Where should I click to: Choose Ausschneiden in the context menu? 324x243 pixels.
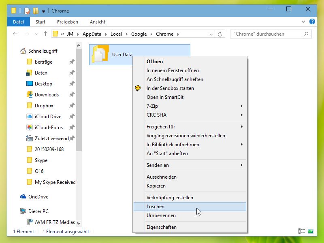[161, 177]
